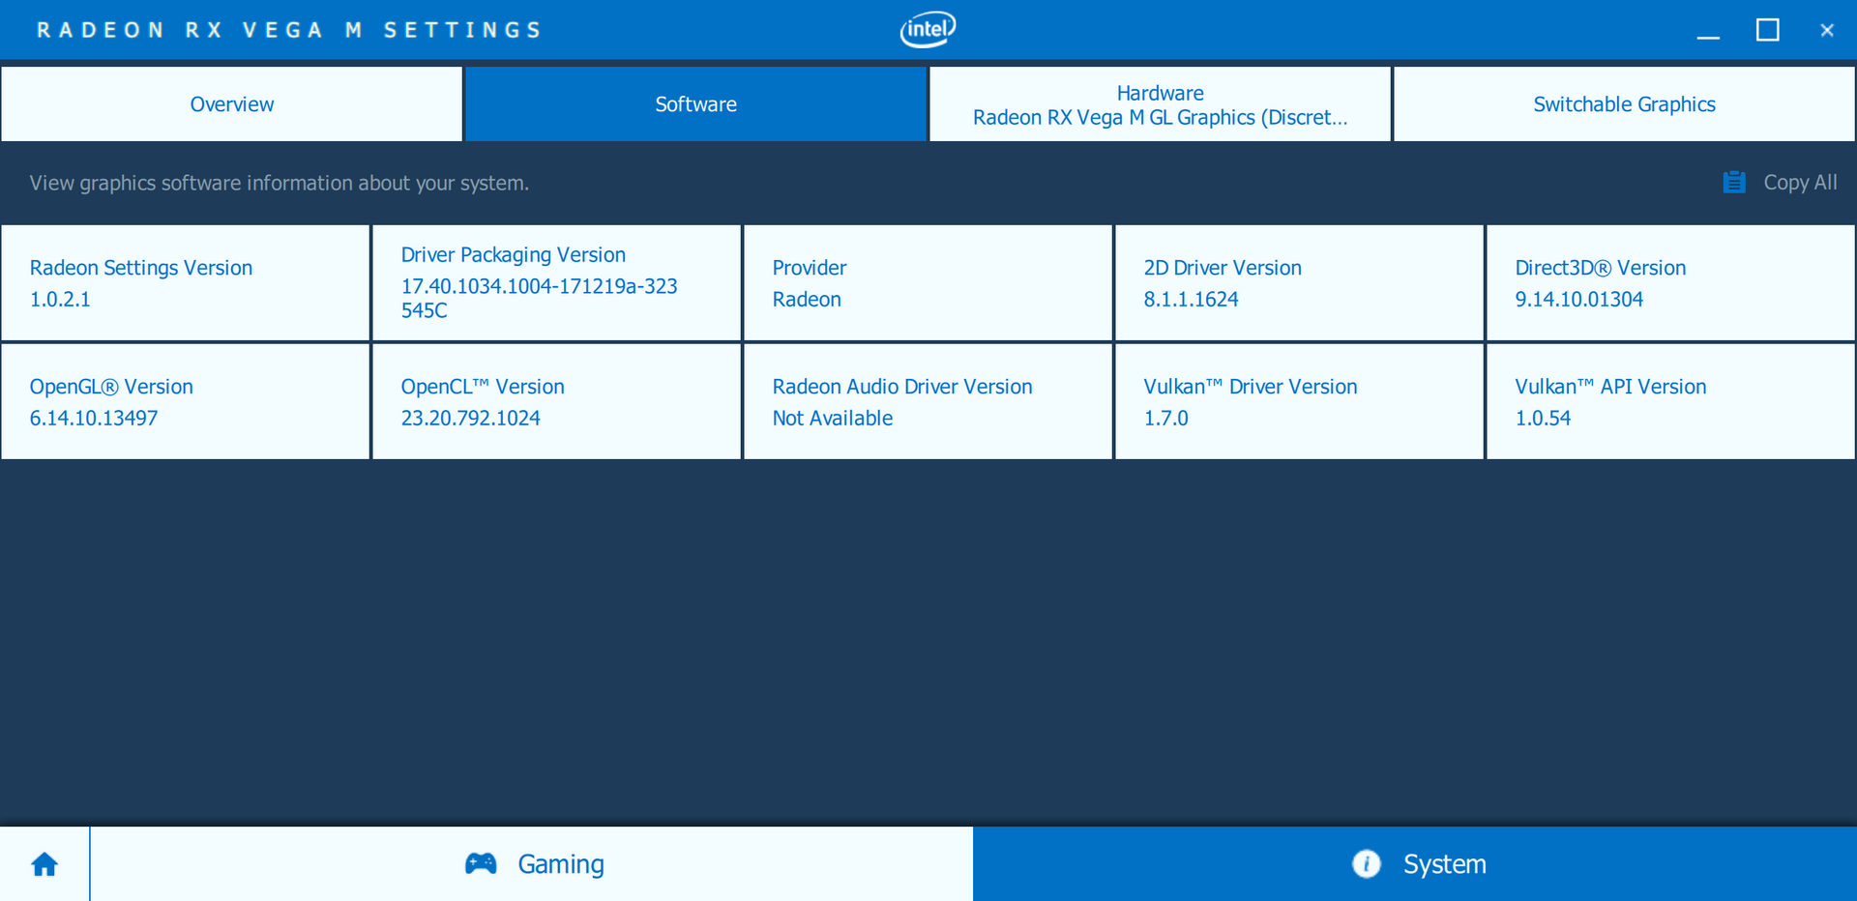Click the Radeon Audio Driver Version tile
The width and height of the screenshot is (1857, 901).
tap(928, 402)
